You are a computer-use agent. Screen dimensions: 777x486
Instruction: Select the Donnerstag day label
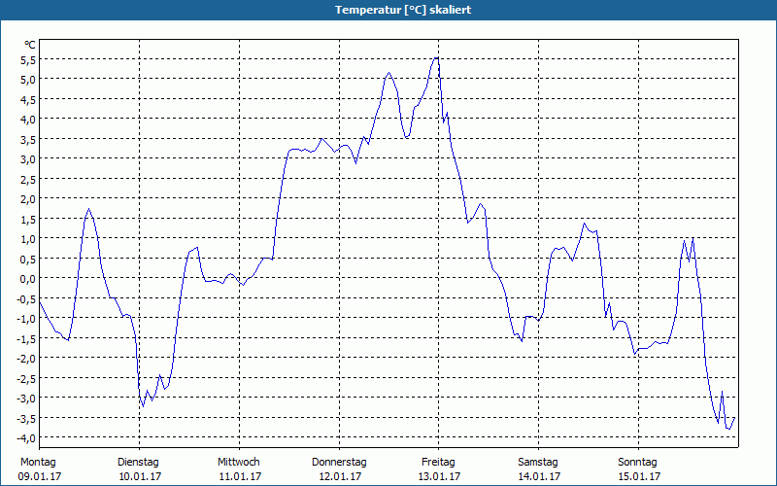click(x=339, y=463)
